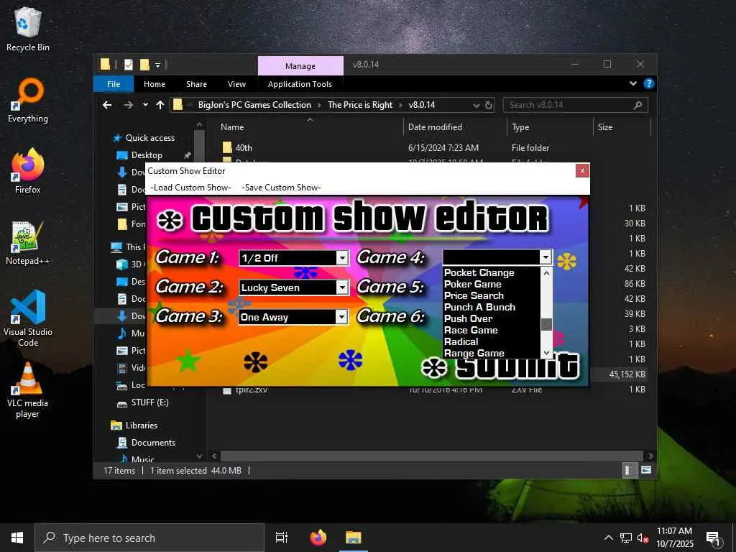Click -Save Custom Show- menu

point(281,188)
